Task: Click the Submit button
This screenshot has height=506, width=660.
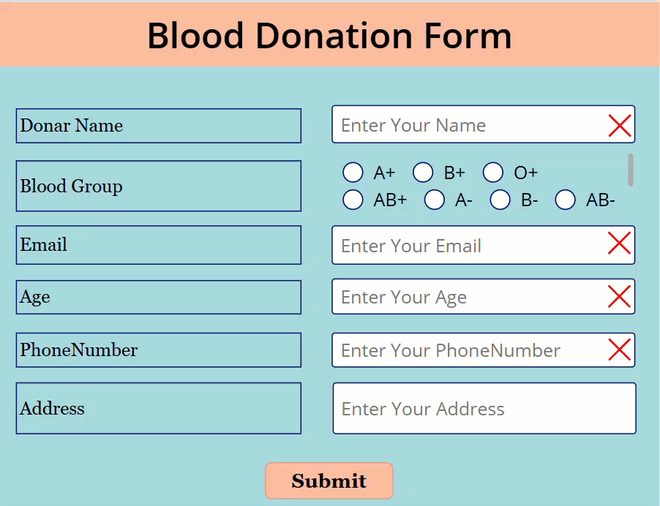Action: coord(329,480)
